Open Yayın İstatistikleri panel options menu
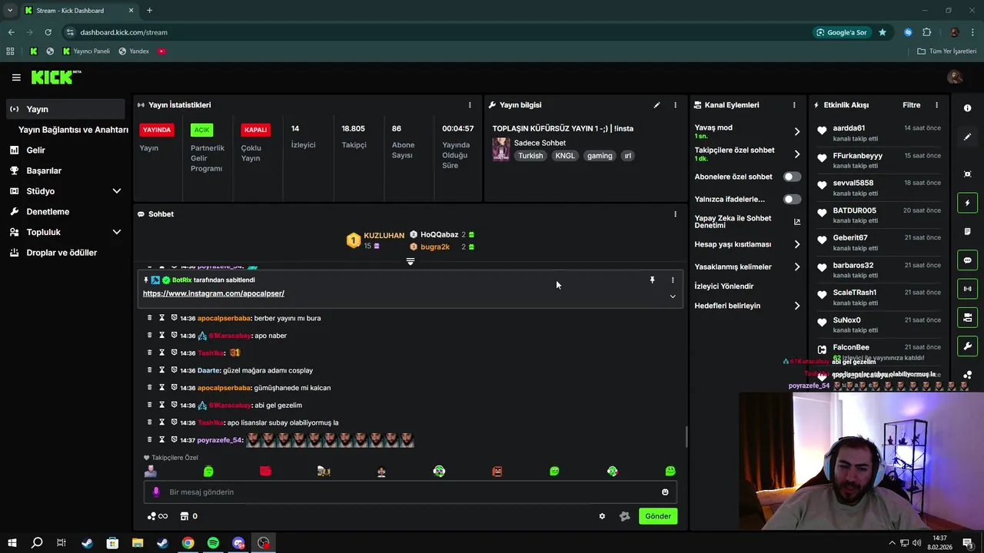 pyautogui.click(x=470, y=105)
